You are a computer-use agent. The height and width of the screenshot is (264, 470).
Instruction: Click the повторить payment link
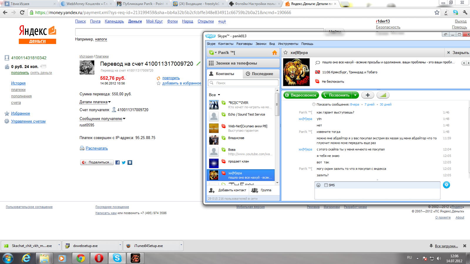[x=171, y=78]
